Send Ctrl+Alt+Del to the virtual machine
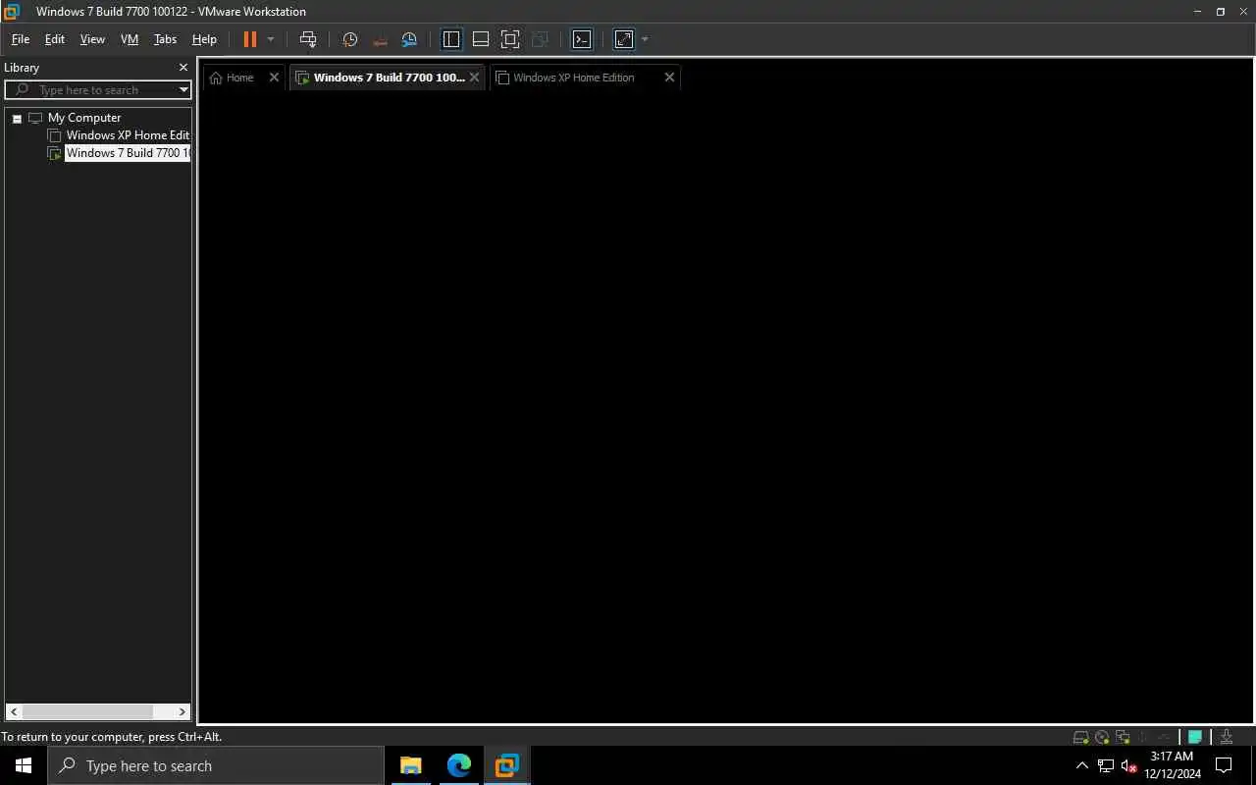This screenshot has height=785, width=1256. [x=308, y=39]
